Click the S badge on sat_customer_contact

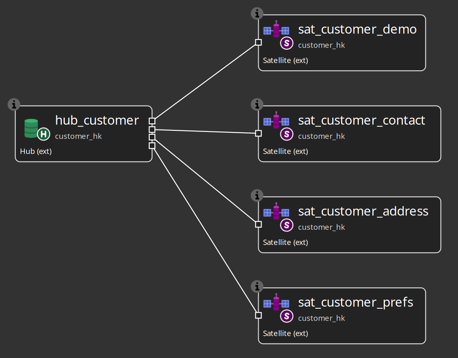pos(287,134)
